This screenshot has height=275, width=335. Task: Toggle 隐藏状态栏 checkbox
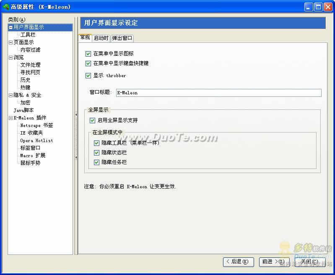(x=96, y=153)
